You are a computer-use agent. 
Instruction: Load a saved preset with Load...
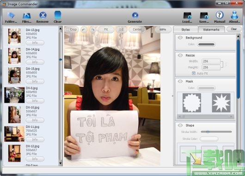(187, 18)
